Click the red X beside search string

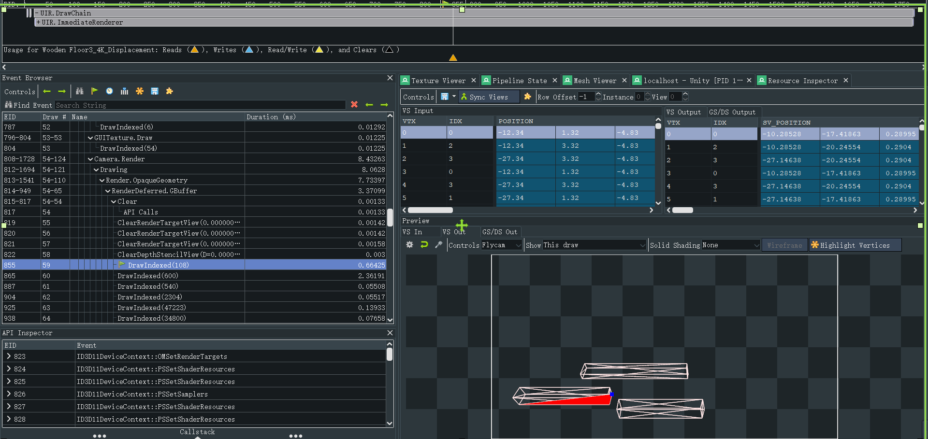click(354, 105)
